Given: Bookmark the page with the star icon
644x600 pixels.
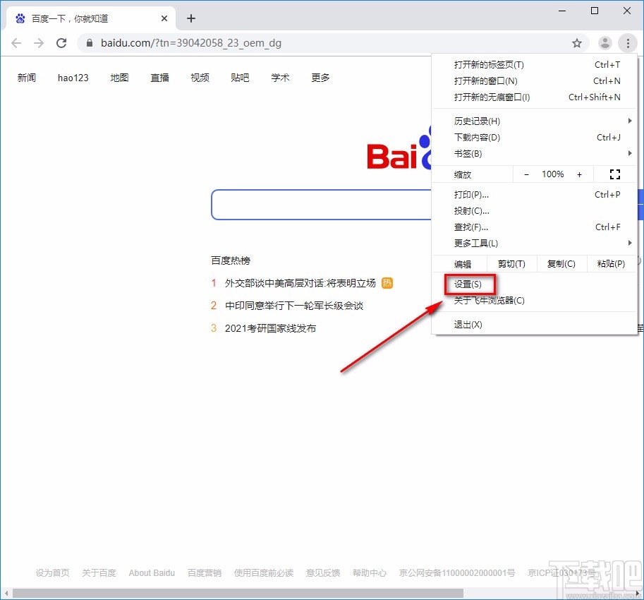Looking at the screenshot, I should click(x=577, y=42).
